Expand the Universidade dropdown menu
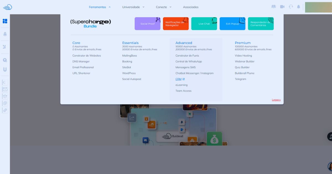This screenshot has height=174, width=332. click(x=133, y=7)
